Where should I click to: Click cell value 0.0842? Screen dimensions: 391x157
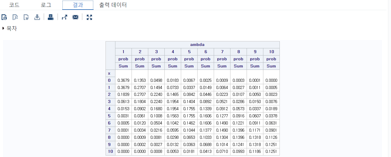[189, 95]
